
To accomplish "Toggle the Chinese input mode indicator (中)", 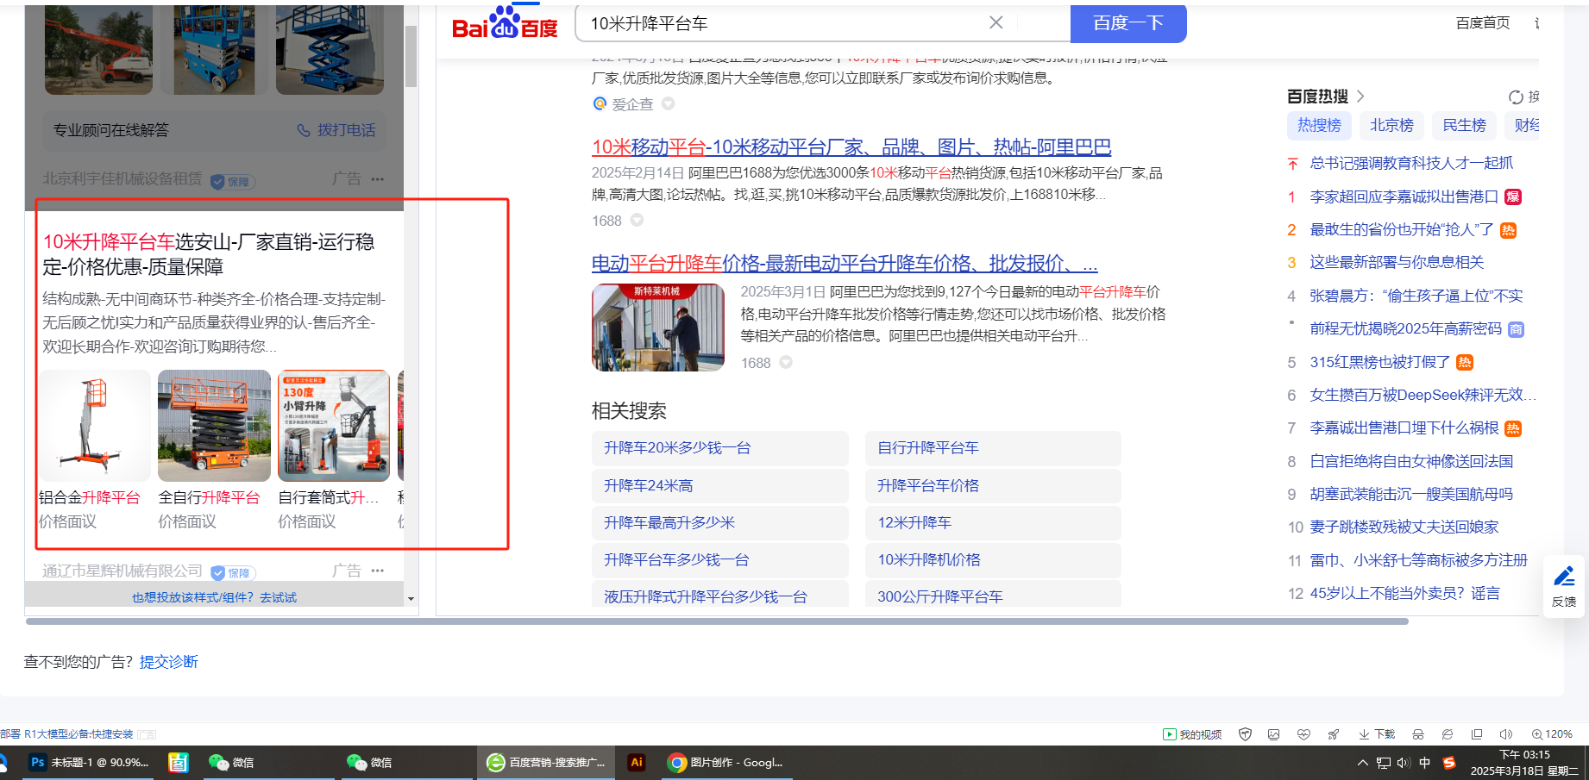I will pos(1425,763).
